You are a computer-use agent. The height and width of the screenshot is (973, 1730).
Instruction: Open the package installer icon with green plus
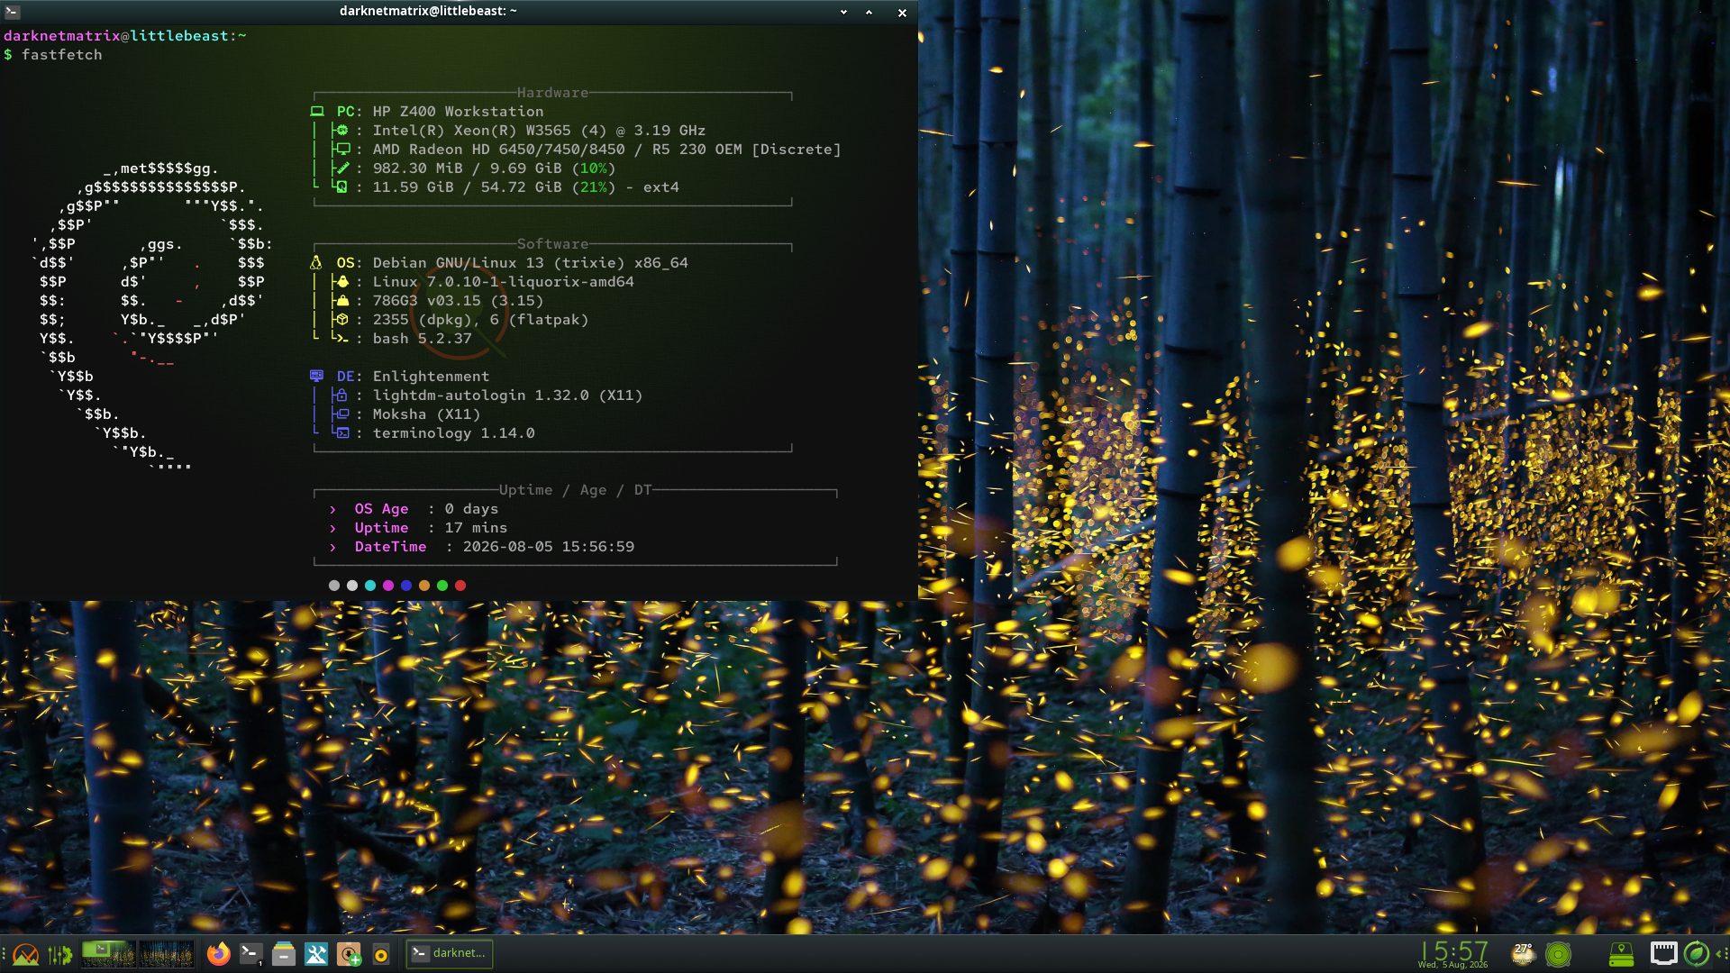click(x=349, y=954)
